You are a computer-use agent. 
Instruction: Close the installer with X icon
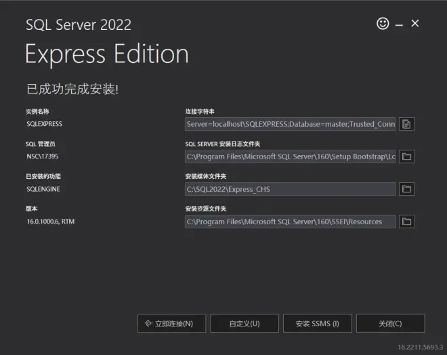[x=414, y=24]
